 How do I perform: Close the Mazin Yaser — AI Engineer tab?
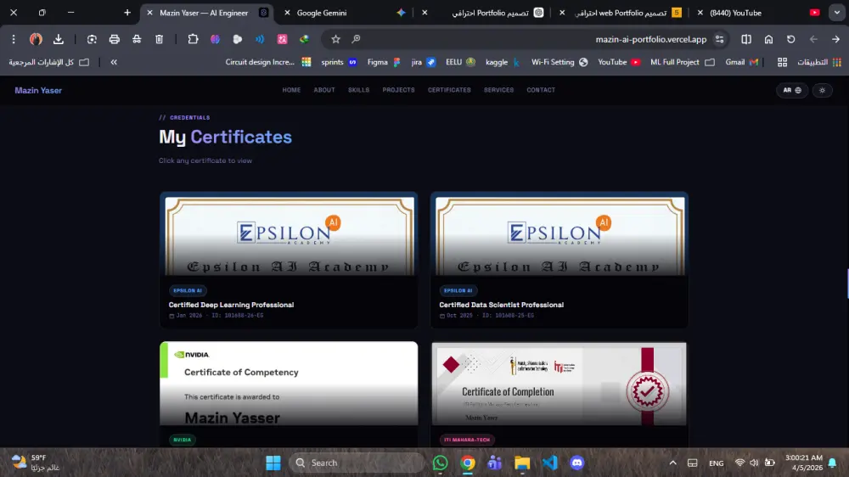pyautogui.click(x=150, y=13)
